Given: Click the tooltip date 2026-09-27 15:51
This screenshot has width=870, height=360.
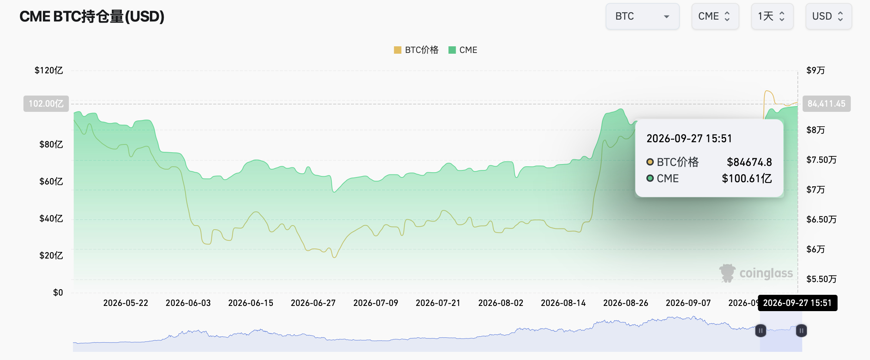Looking at the screenshot, I should [689, 139].
